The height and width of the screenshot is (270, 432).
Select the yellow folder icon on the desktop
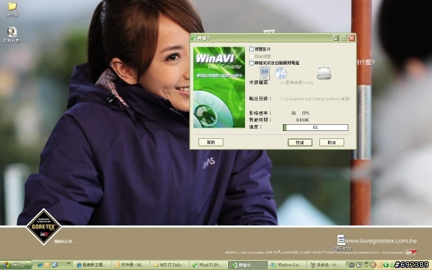tap(12, 6)
